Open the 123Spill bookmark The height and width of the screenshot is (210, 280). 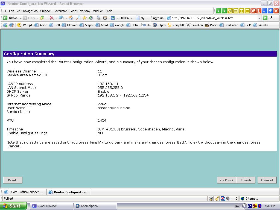[25, 25]
